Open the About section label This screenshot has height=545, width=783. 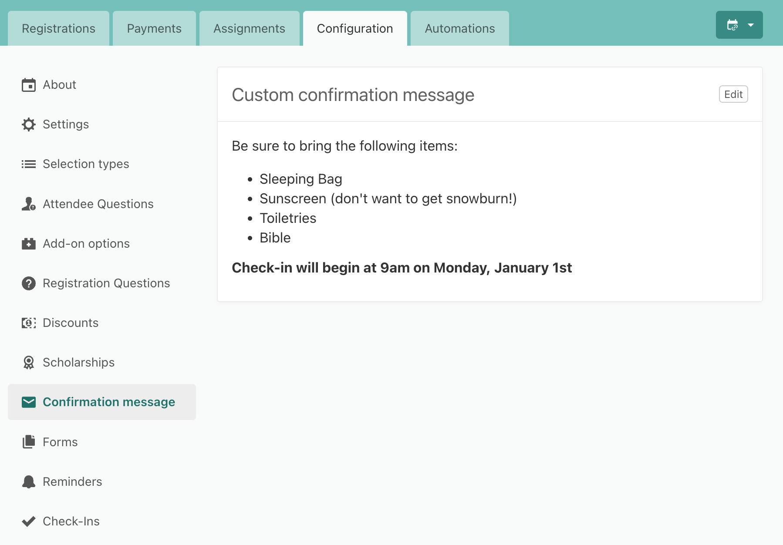pyautogui.click(x=60, y=85)
